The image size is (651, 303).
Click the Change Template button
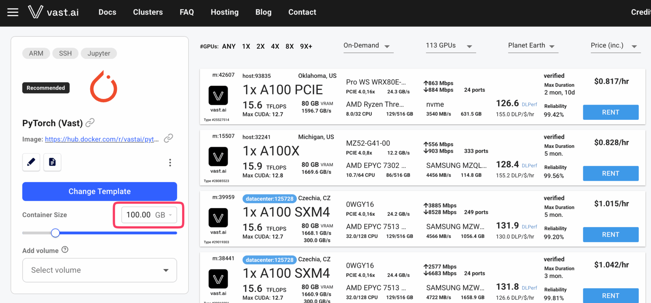pos(100,192)
